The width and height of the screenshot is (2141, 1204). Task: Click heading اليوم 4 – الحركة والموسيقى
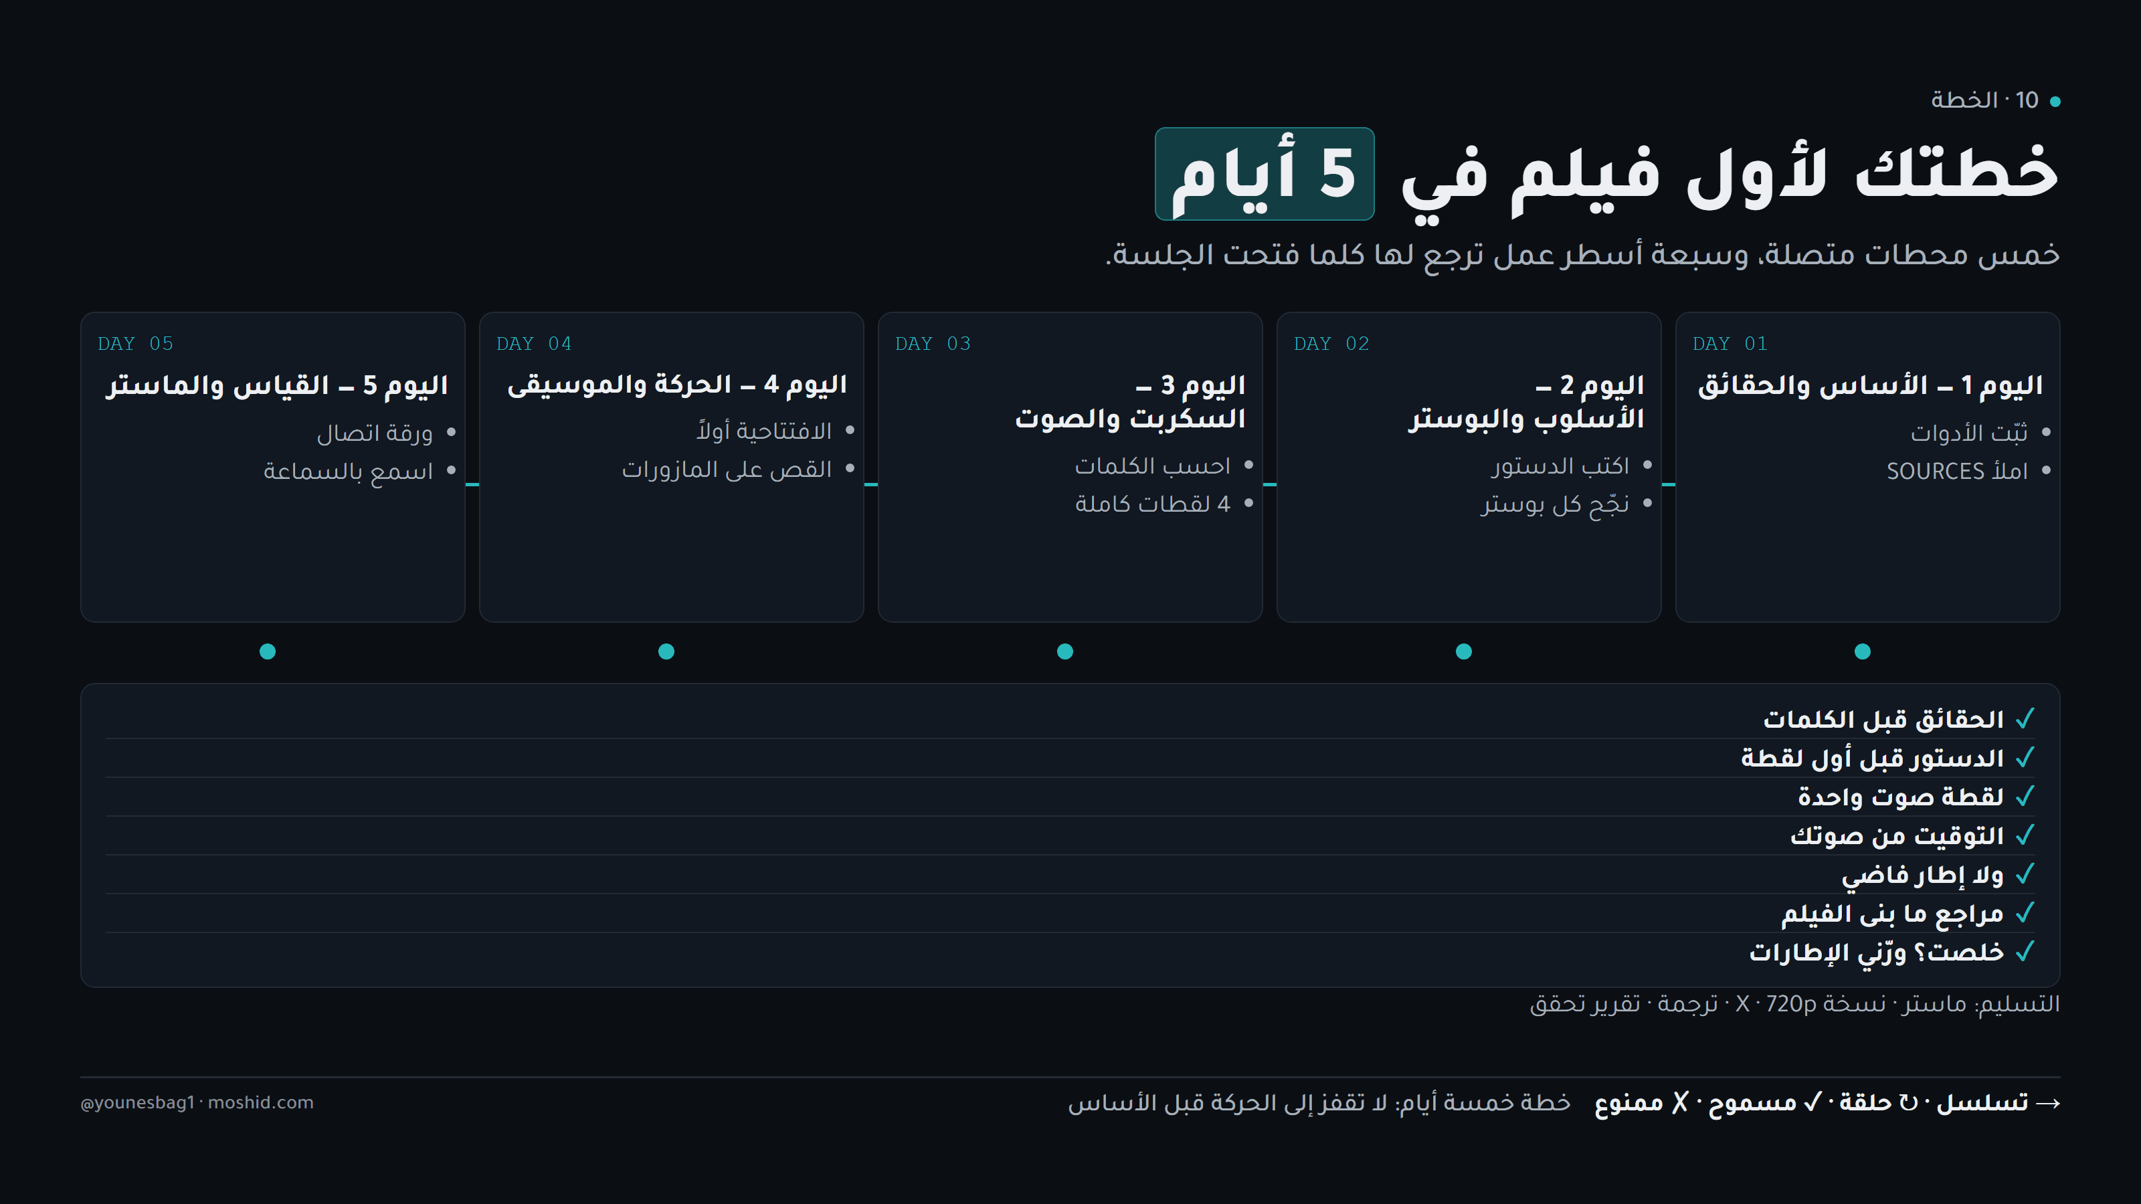click(676, 385)
